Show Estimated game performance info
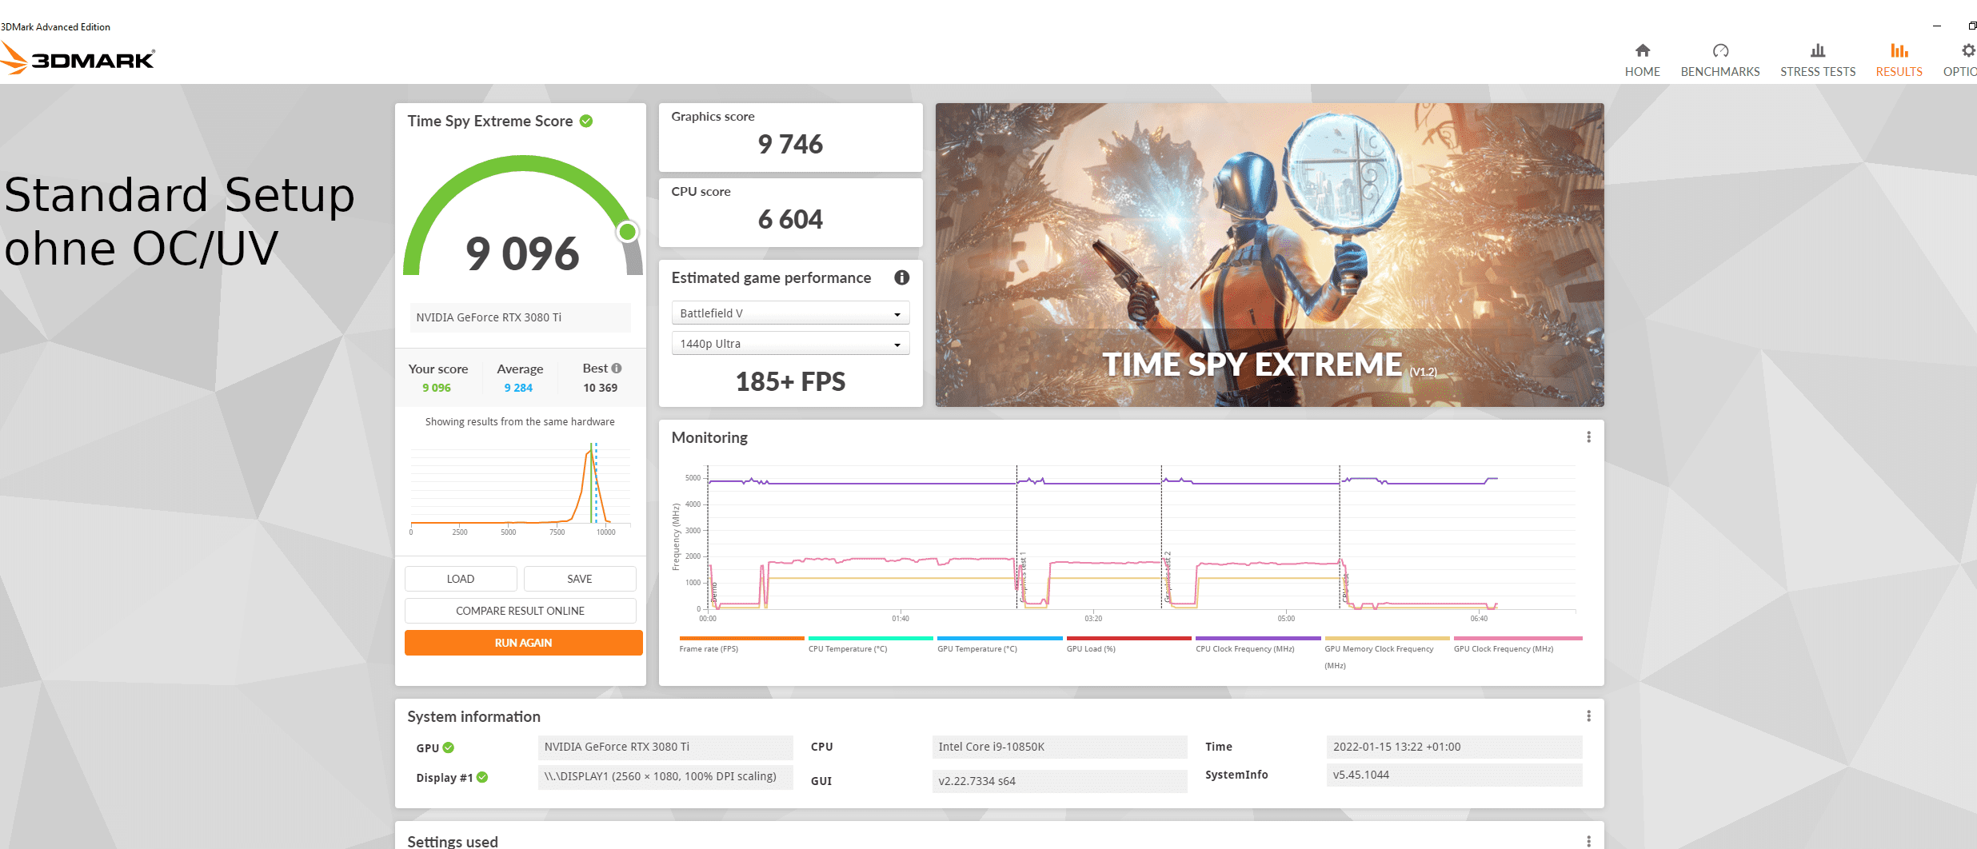Screen dimensions: 1977x849 tap(901, 277)
